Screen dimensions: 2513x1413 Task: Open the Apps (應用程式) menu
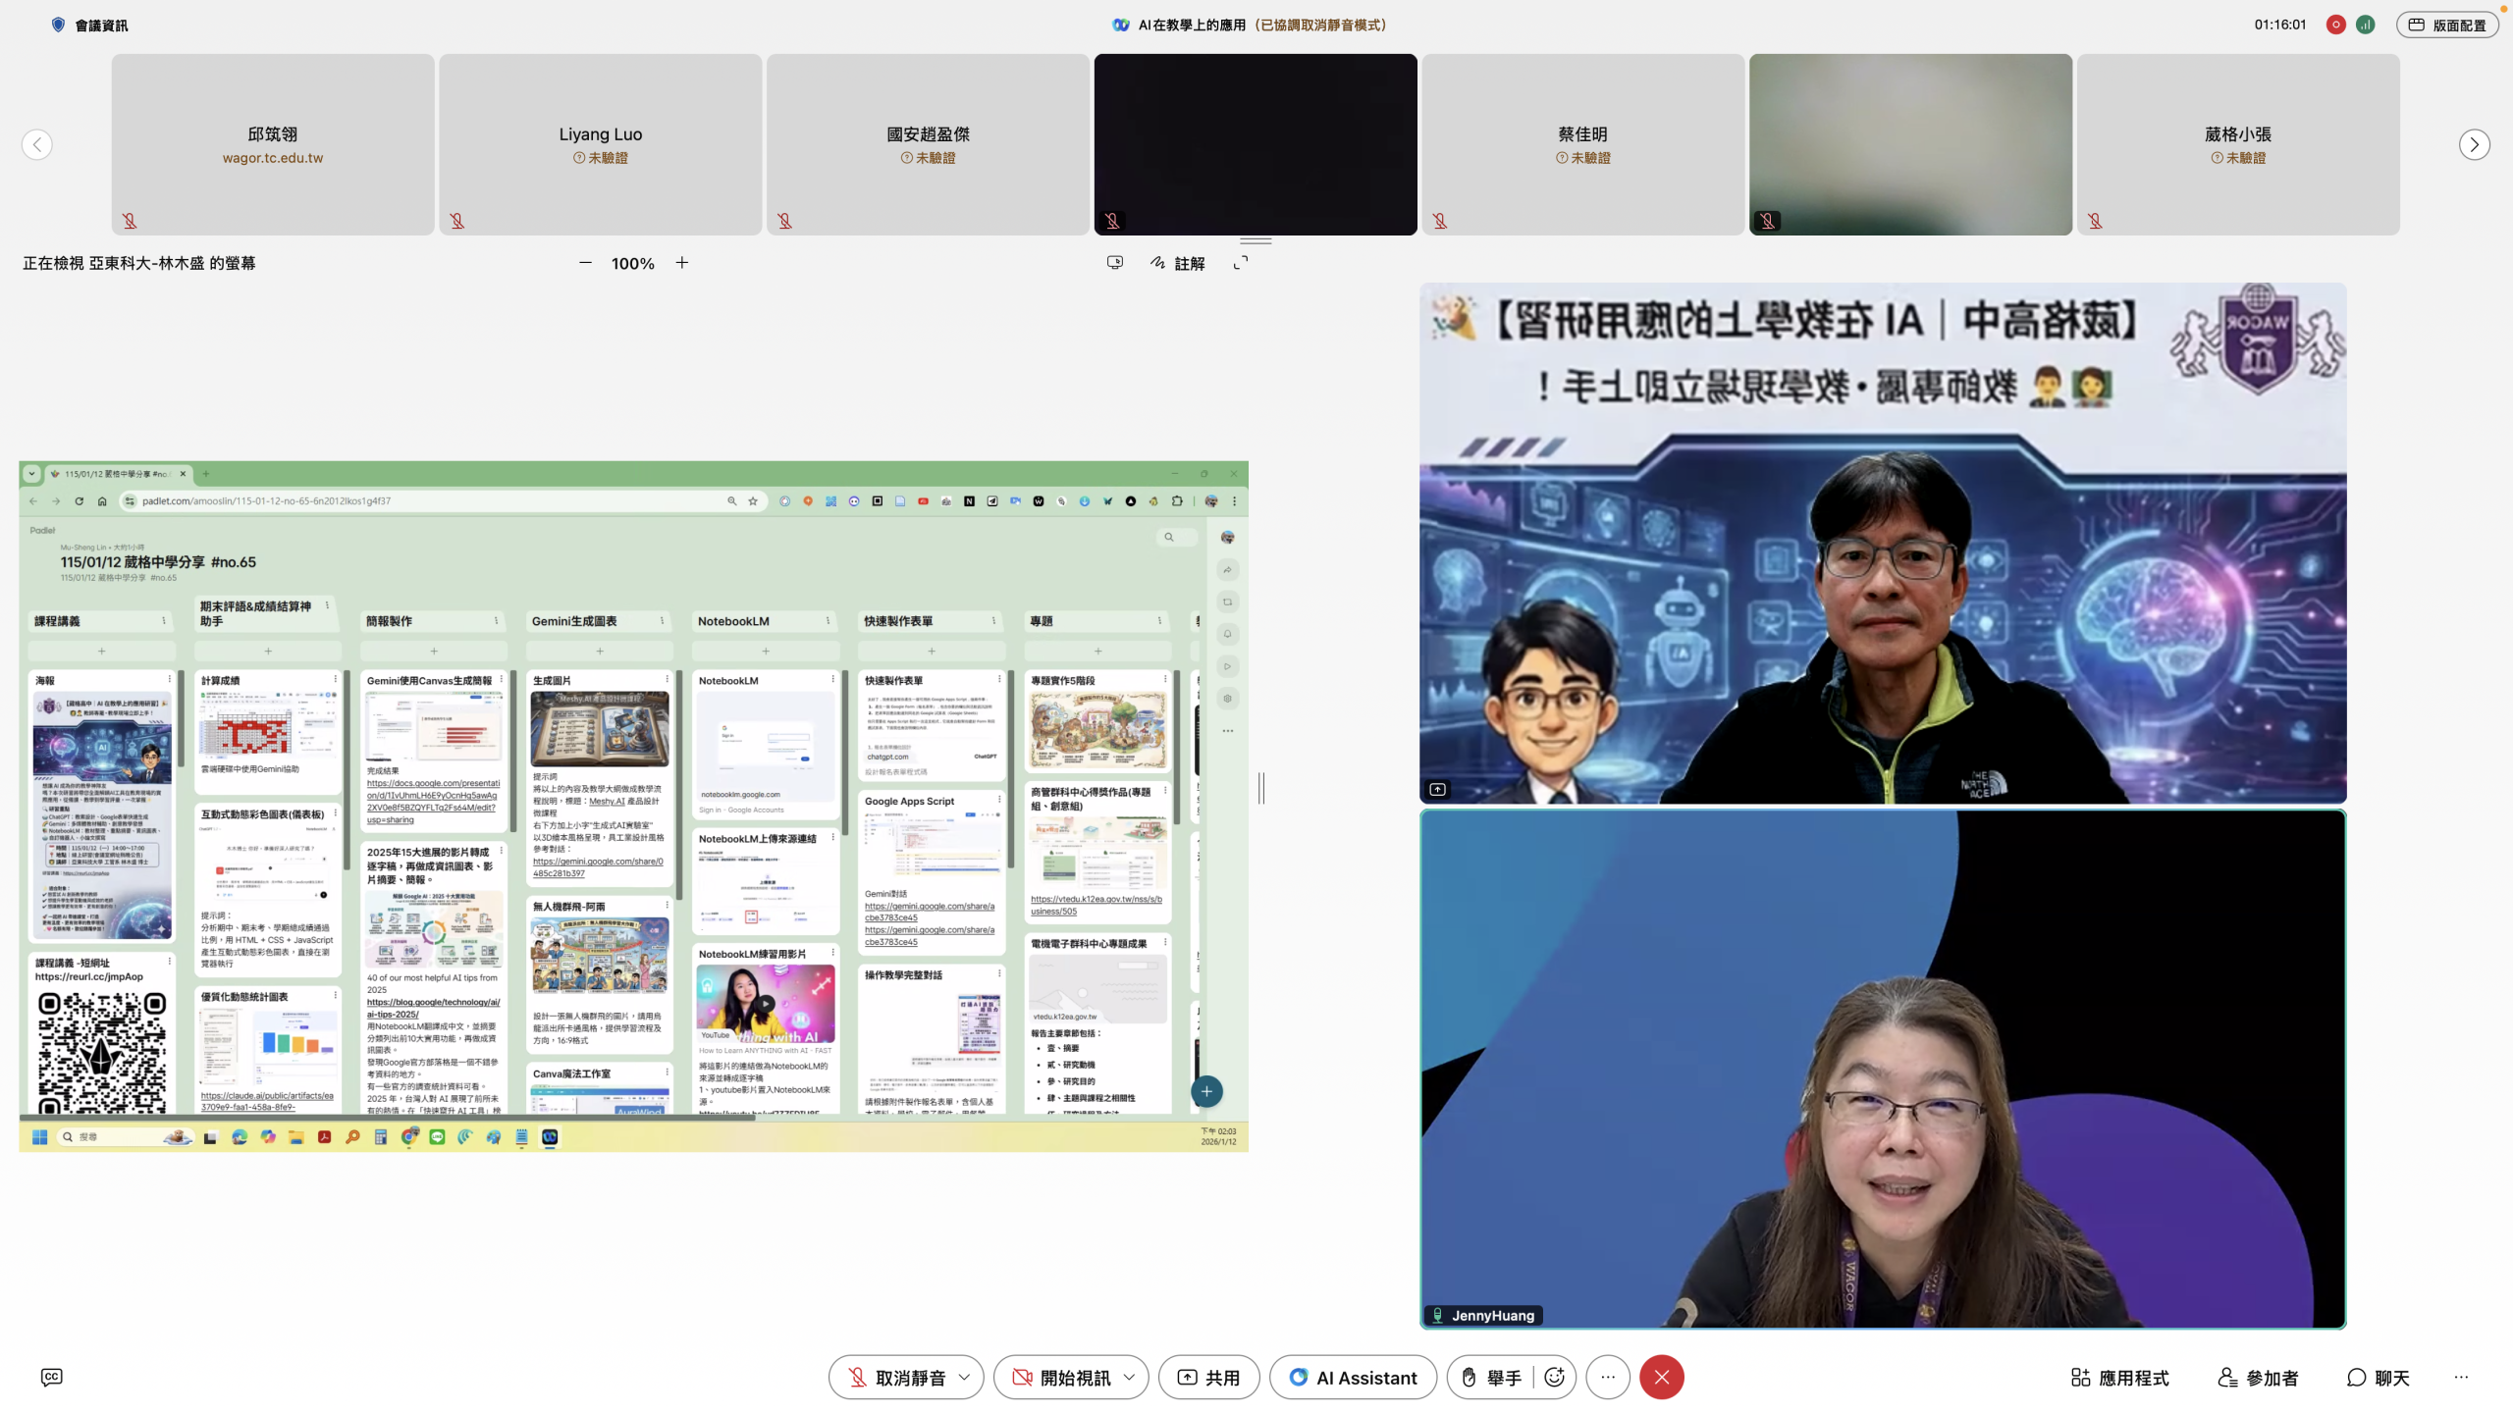[2119, 1377]
